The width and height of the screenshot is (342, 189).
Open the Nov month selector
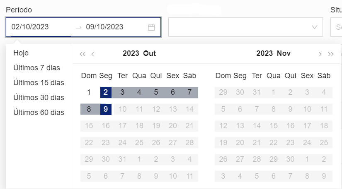(x=284, y=53)
